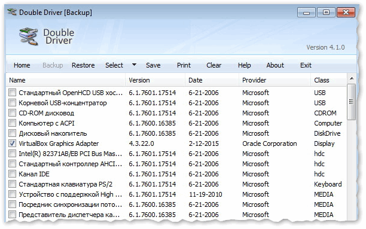Click the scrollbar up arrow
The height and width of the screenshot is (229, 366).
[351, 79]
